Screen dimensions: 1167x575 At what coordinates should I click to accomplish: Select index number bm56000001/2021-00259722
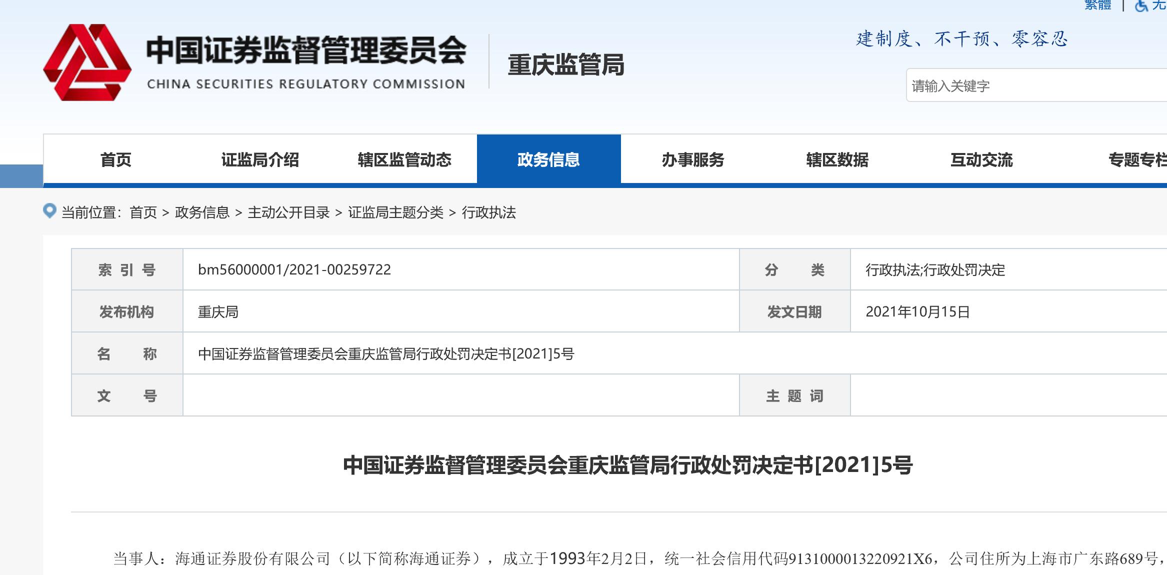(x=294, y=269)
